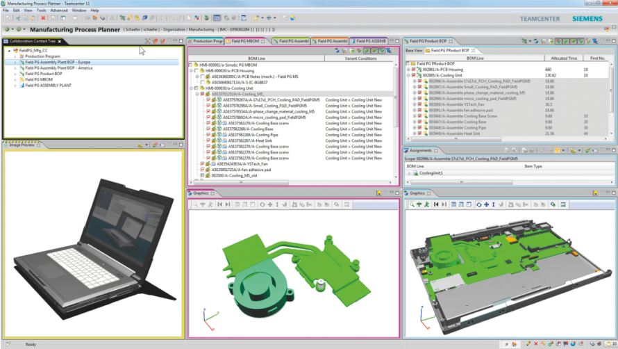
Task: Click the yellow pin icon in right Graphics header
Action: pos(595,193)
